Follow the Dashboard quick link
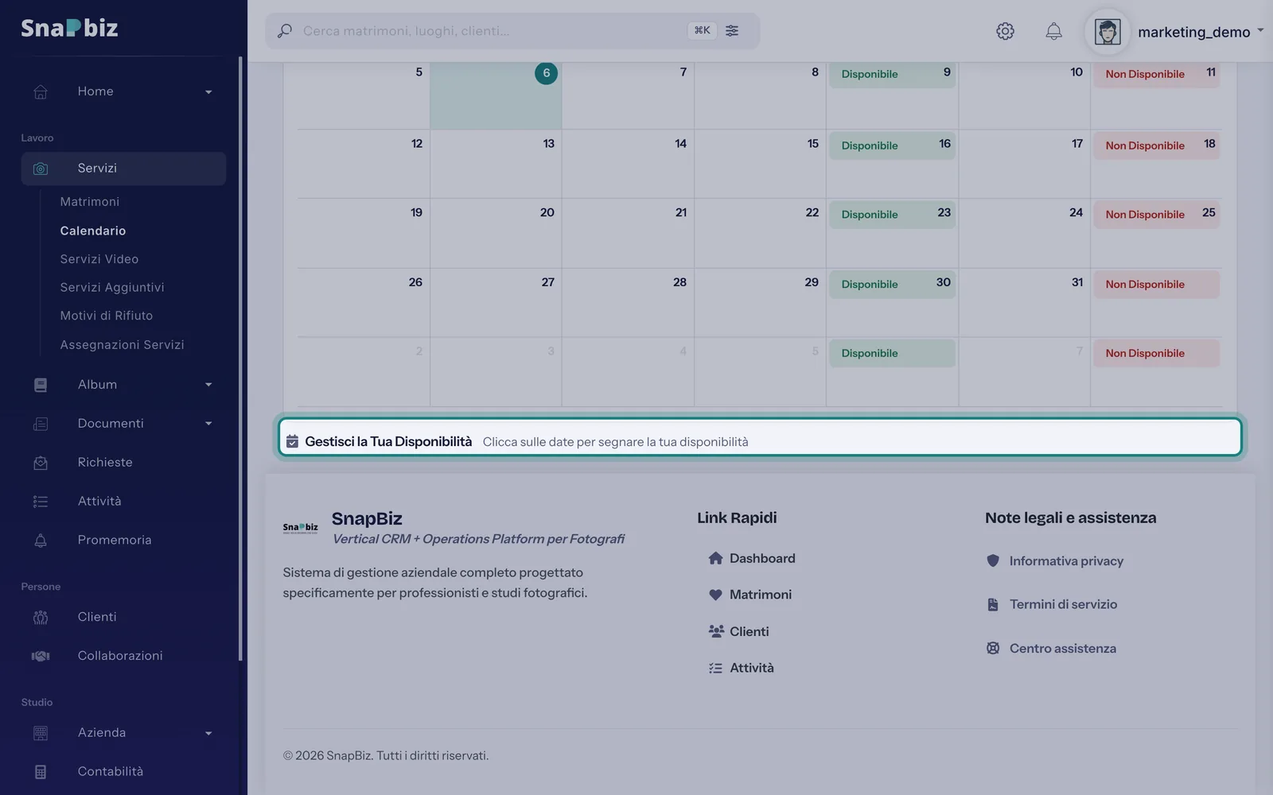The image size is (1273, 795). coord(752,558)
